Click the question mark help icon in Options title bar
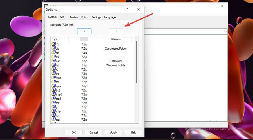 [x=127, y=9]
